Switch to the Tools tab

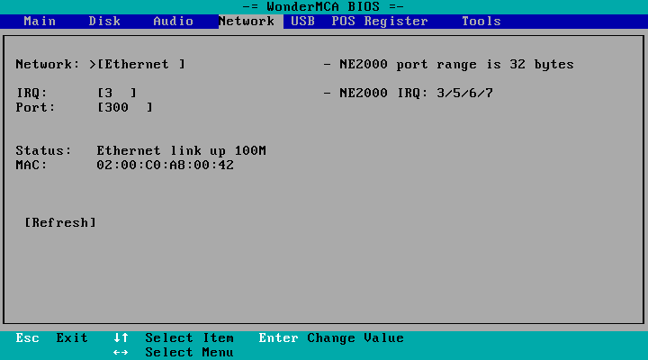(x=481, y=21)
